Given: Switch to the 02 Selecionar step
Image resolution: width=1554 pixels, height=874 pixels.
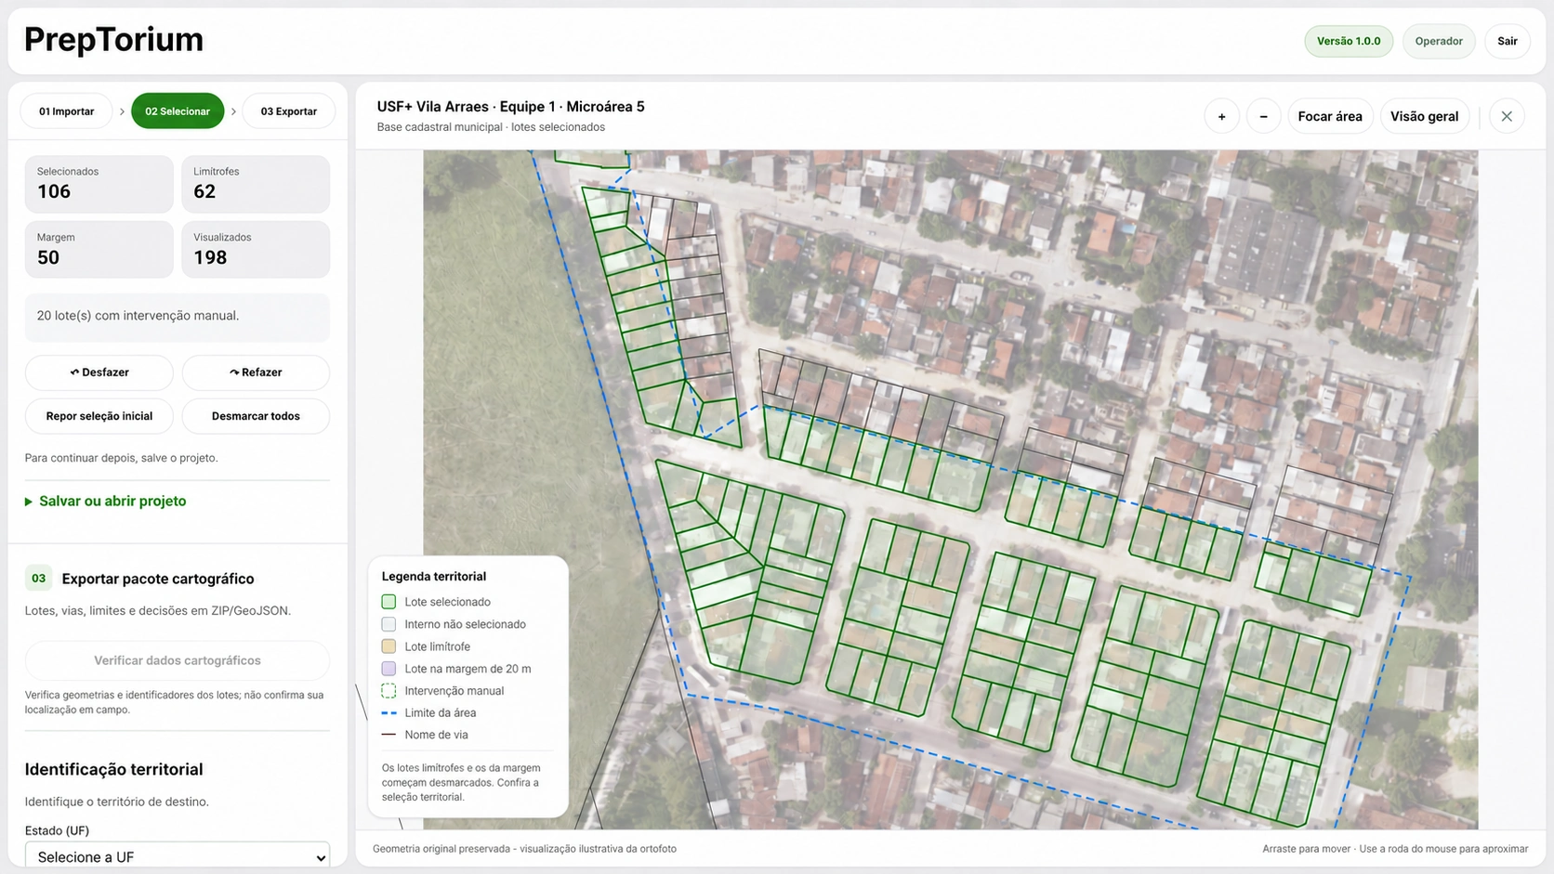Looking at the screenshot, I should tap(178, 111).
